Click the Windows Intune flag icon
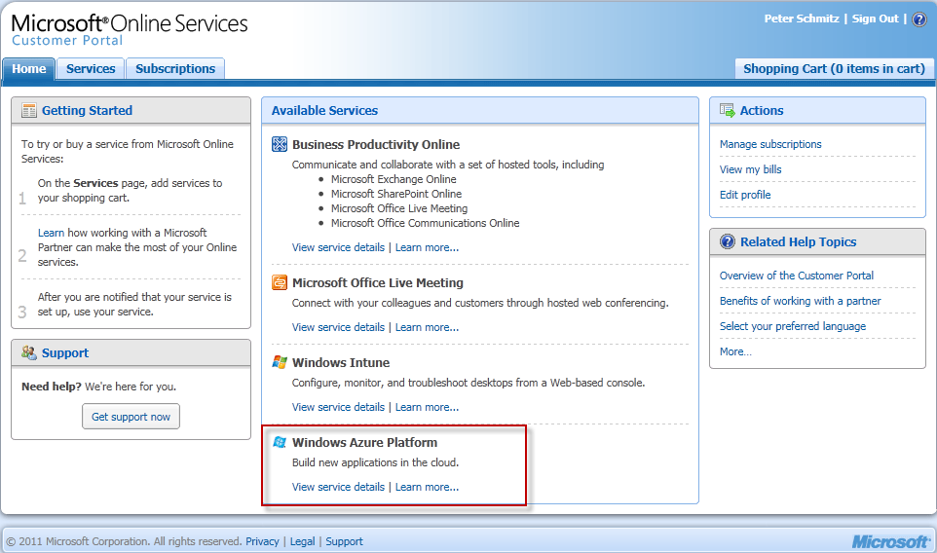The image size is (937, 553). (x=280, y=362)
